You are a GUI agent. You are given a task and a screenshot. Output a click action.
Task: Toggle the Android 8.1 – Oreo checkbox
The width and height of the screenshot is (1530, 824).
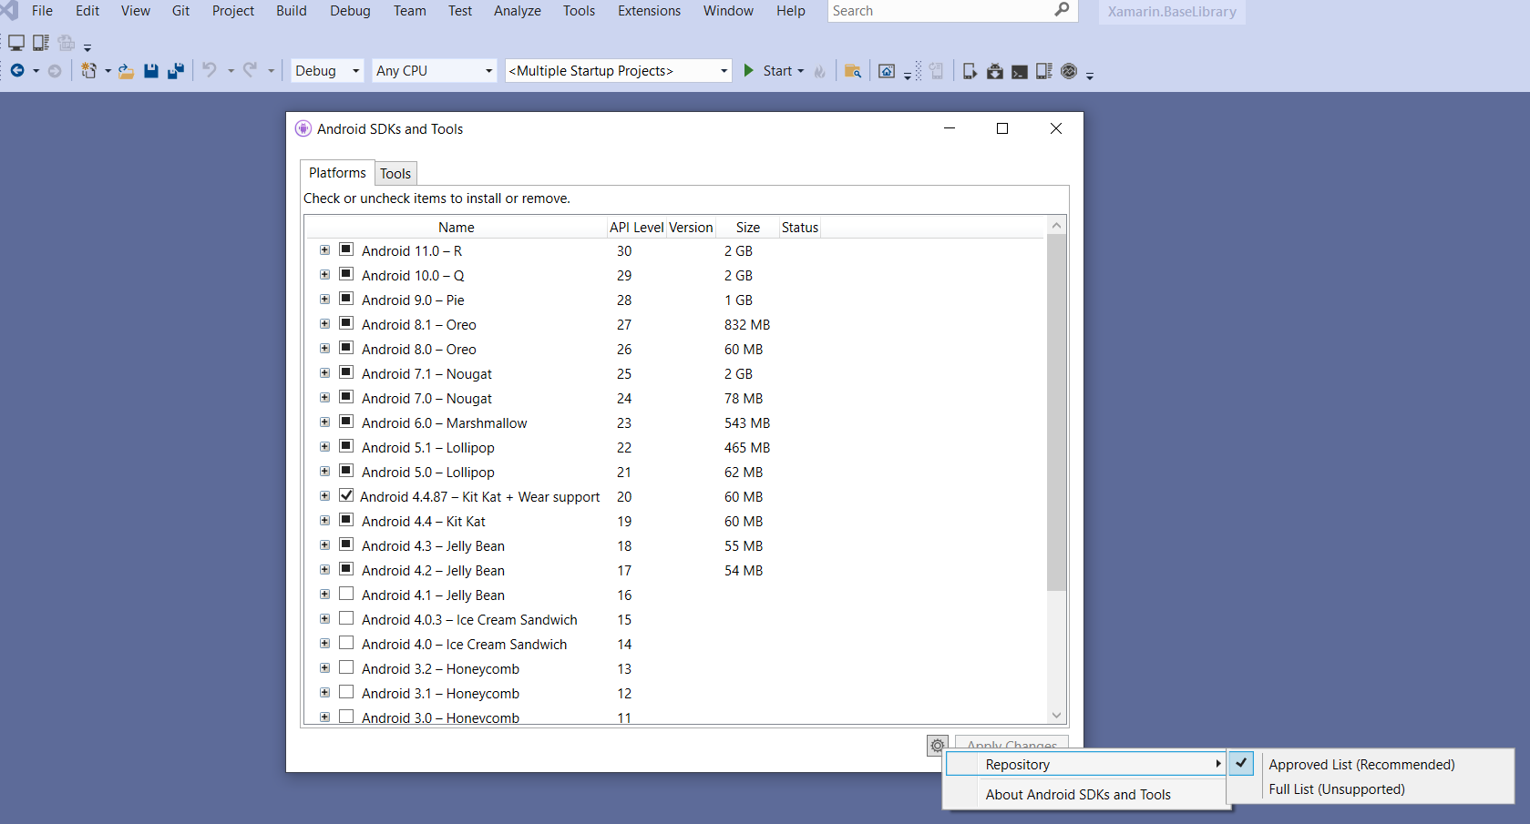click(x=346, y=323)
